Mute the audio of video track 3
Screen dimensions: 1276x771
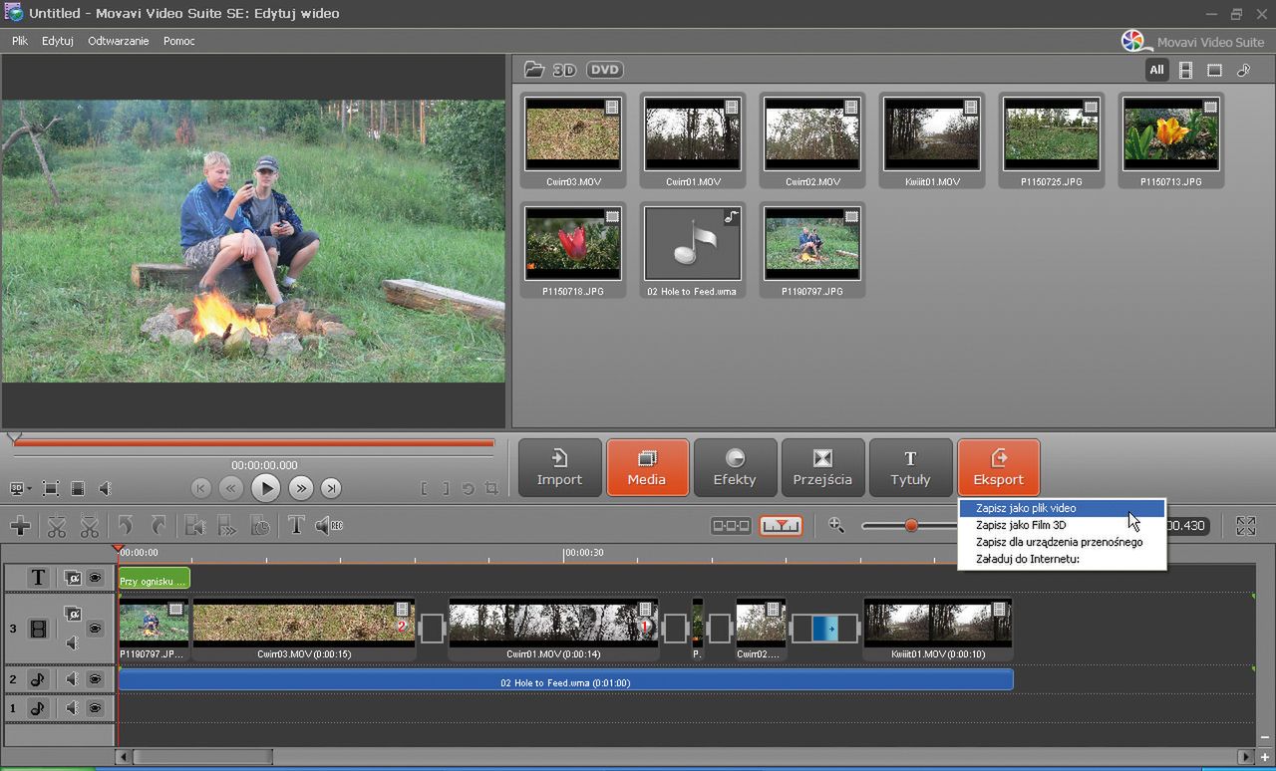click(x=72, y=643)
